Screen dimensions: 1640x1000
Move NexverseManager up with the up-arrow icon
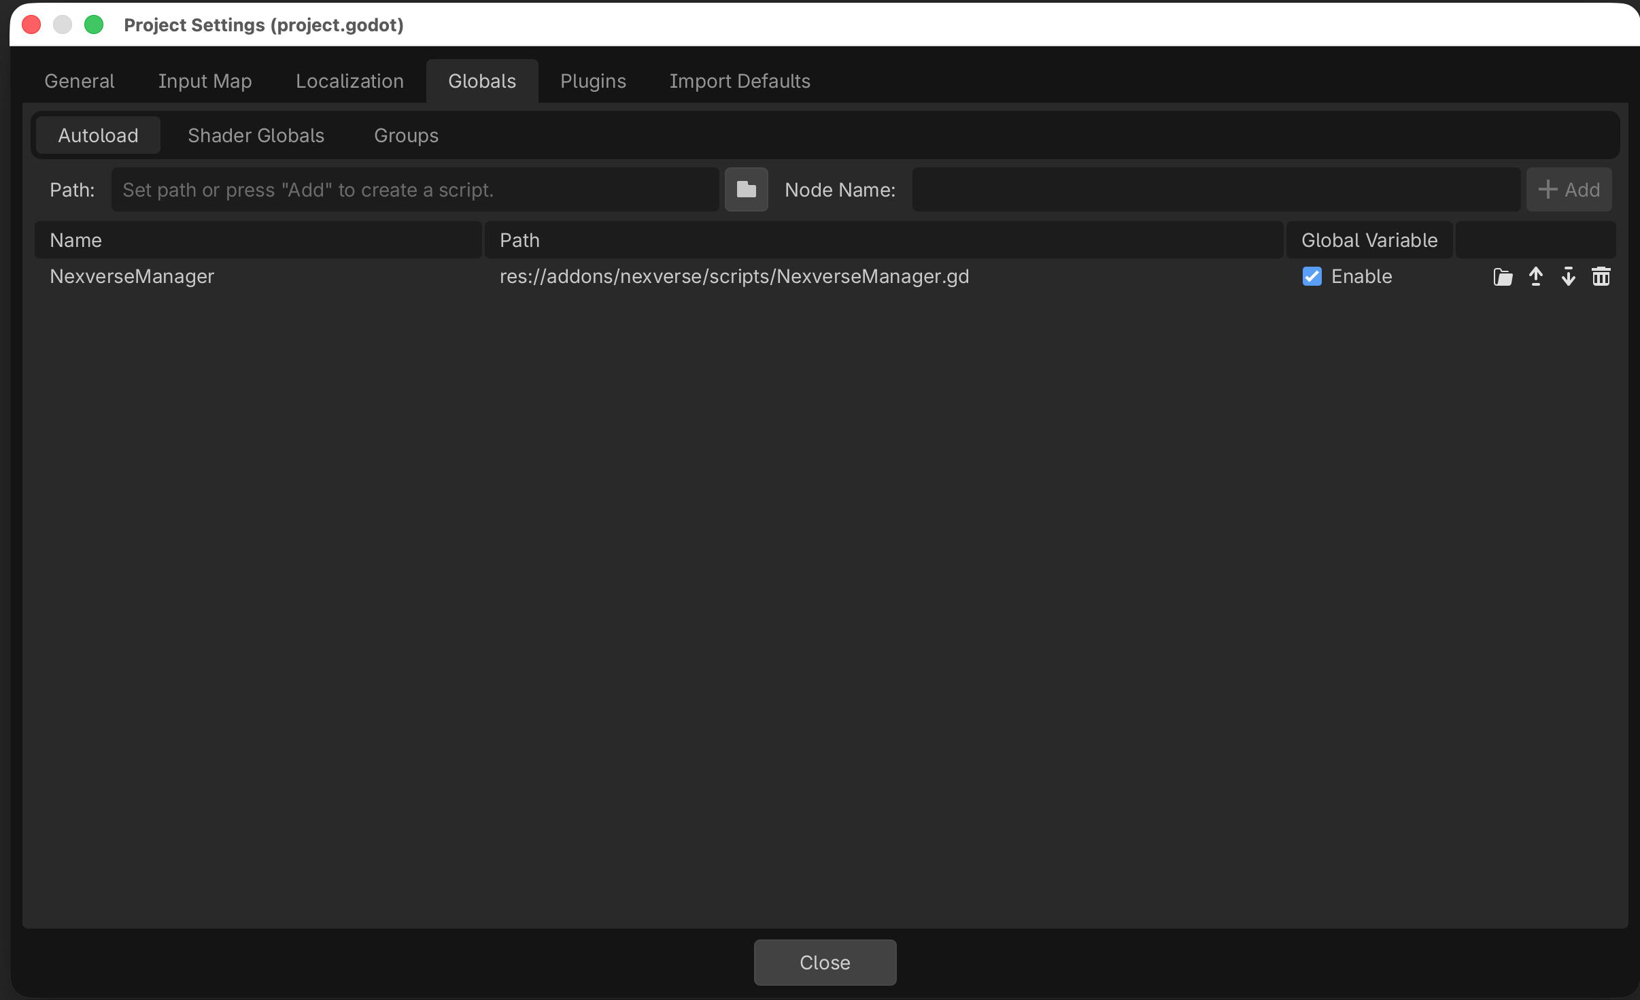click(x=1535, y=276)
